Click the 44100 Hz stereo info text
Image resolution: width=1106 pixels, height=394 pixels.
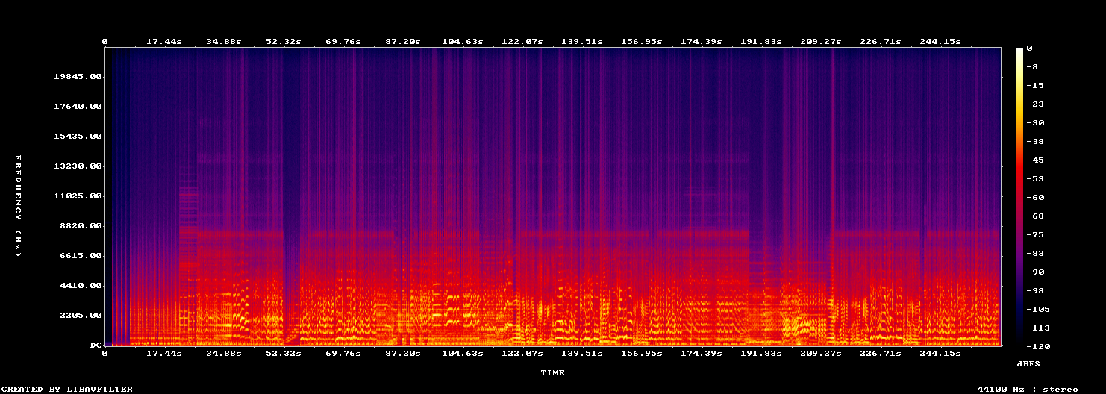click(x=1028, y=389)
